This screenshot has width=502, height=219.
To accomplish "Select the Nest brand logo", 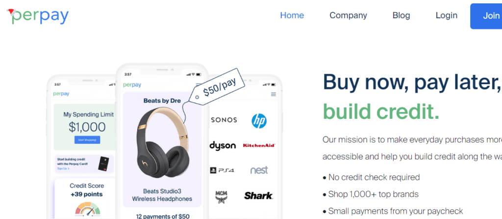I will 259,170.
